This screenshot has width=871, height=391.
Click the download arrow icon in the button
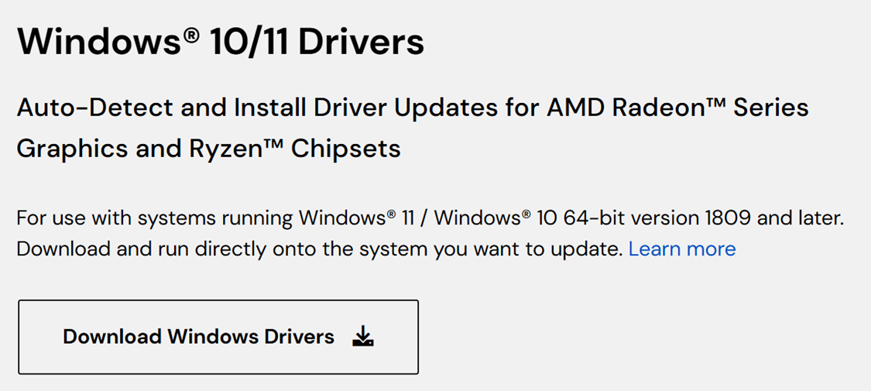[x=362, y=337]
